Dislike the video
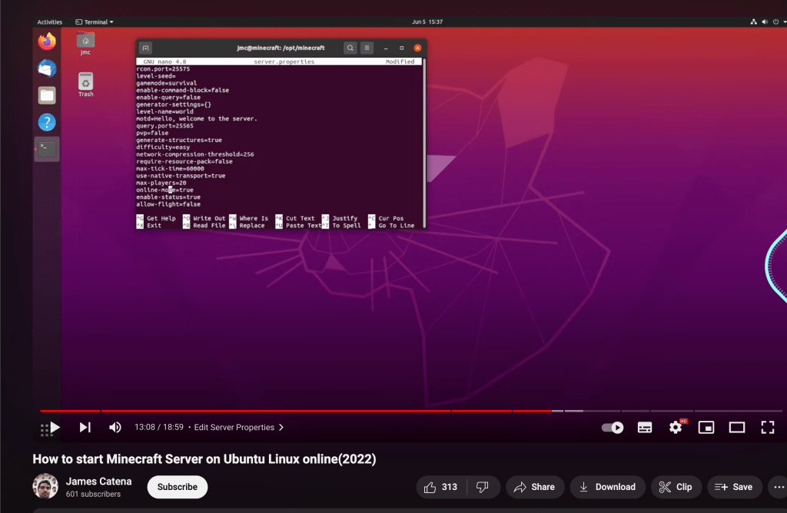The image size is (787, 513). pyautogui.click(x=483, y=487)
